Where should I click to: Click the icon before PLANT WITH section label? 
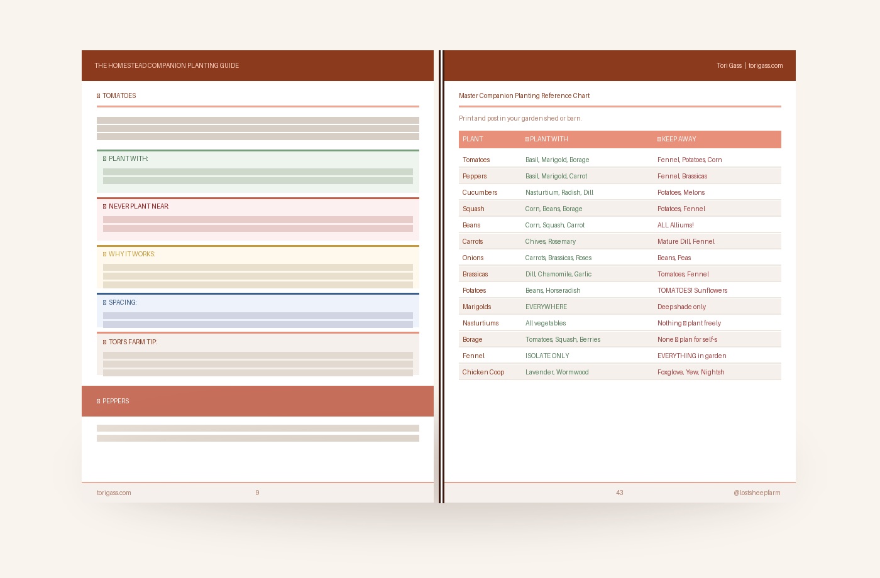[105, 159]
